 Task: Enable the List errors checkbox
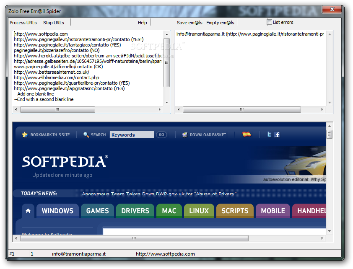pos(269,22)
